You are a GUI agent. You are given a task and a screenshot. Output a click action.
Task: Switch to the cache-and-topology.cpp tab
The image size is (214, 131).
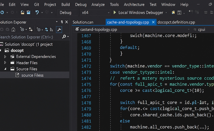(128, 22)
